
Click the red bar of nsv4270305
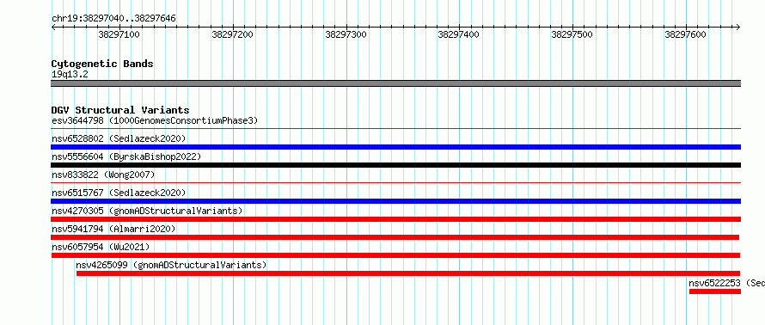395,219
